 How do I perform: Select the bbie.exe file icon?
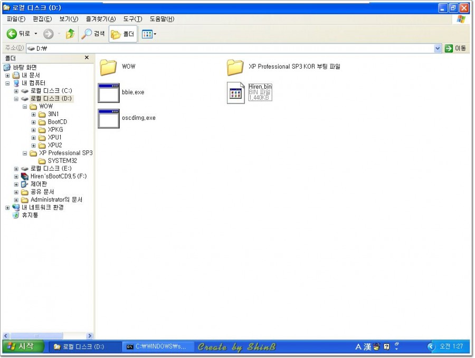(x=108, y=93)
